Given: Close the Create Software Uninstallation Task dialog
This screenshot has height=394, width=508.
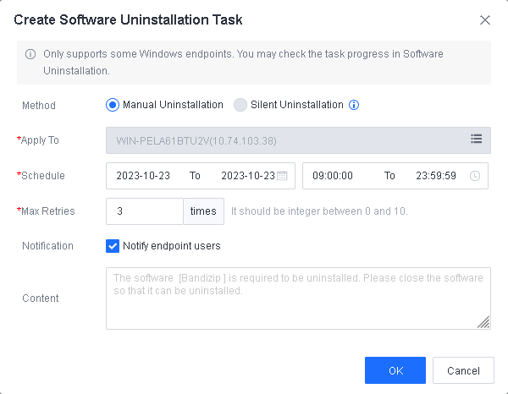Looking at the screenshot, I should click(x=485, y=19).
